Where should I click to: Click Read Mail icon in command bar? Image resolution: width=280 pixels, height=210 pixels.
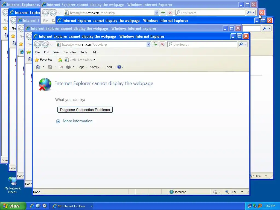[x=61, y=67]
